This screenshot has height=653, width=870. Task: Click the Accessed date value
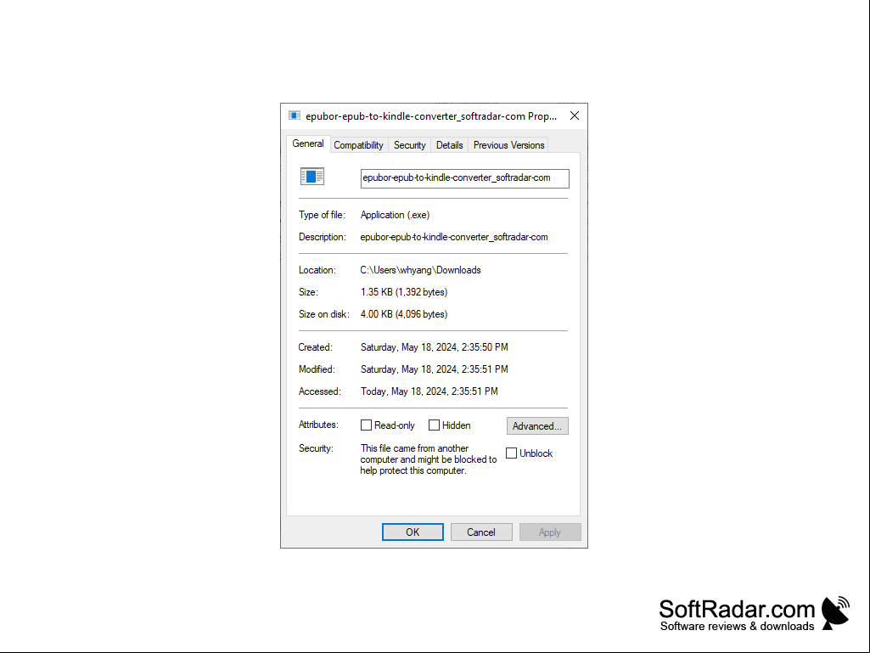[429, 391]
